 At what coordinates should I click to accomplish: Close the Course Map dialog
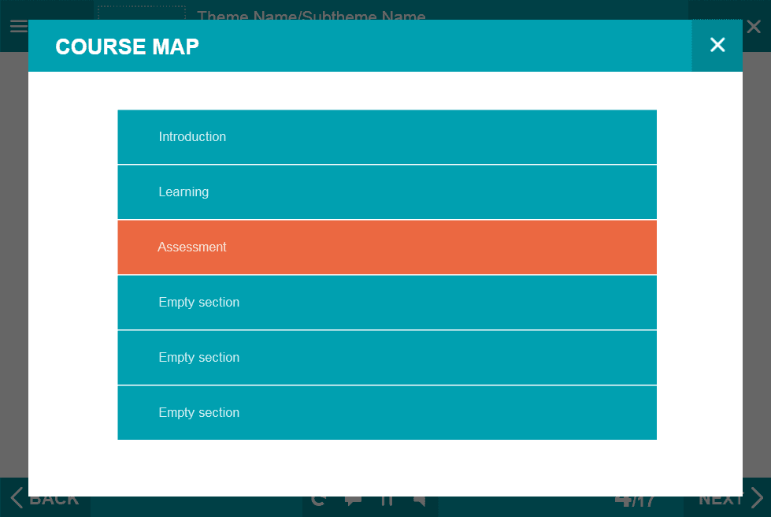tap(717, 46)
